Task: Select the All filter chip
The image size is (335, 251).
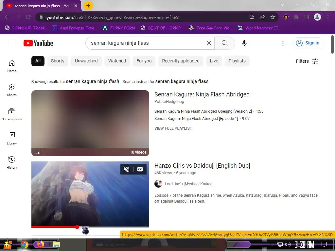Action: click(x=38, y=61)
